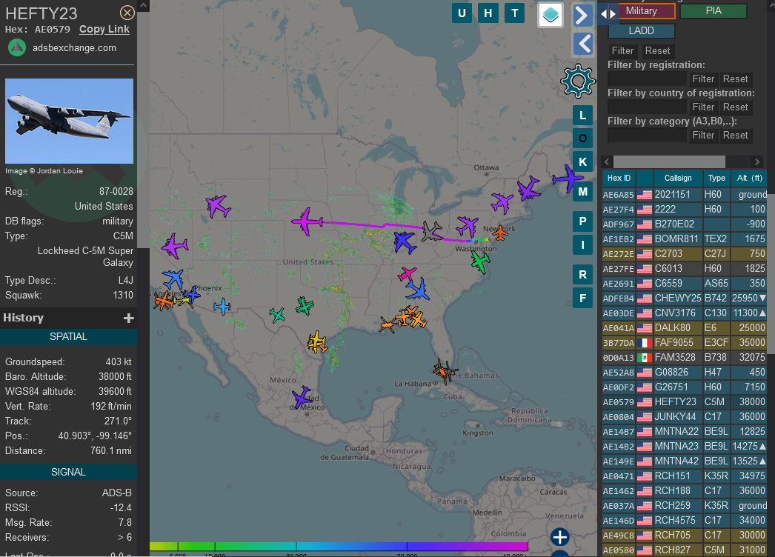Viewport: 775px width, 557px height.
Task: Toggle the I map button
Action: point(583,244)
